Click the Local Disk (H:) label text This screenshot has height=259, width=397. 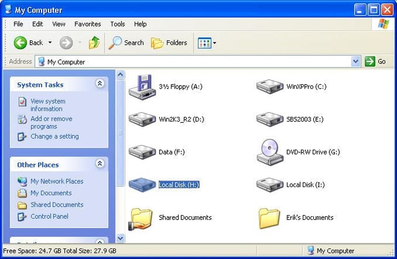179,185
